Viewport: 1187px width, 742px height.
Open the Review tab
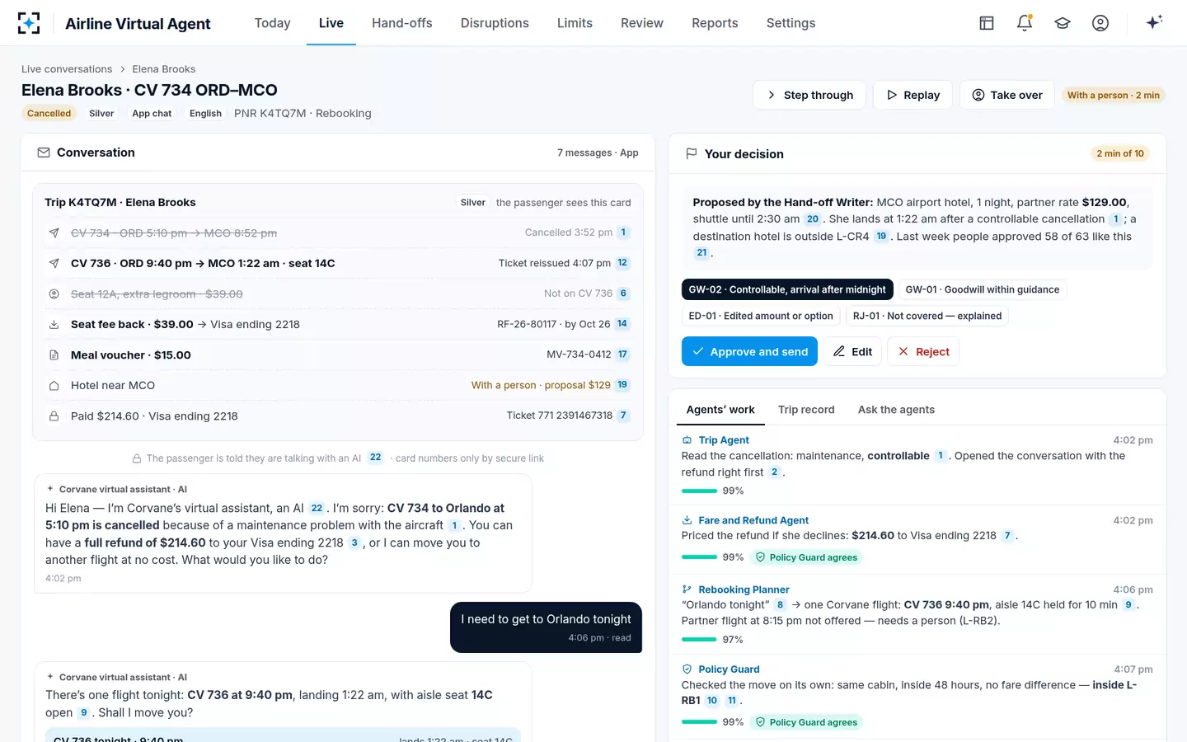tap(642, 23)
